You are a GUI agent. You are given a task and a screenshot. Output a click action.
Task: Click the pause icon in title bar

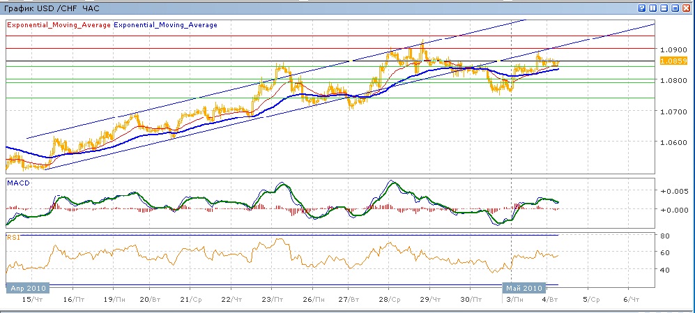(653, 8)
